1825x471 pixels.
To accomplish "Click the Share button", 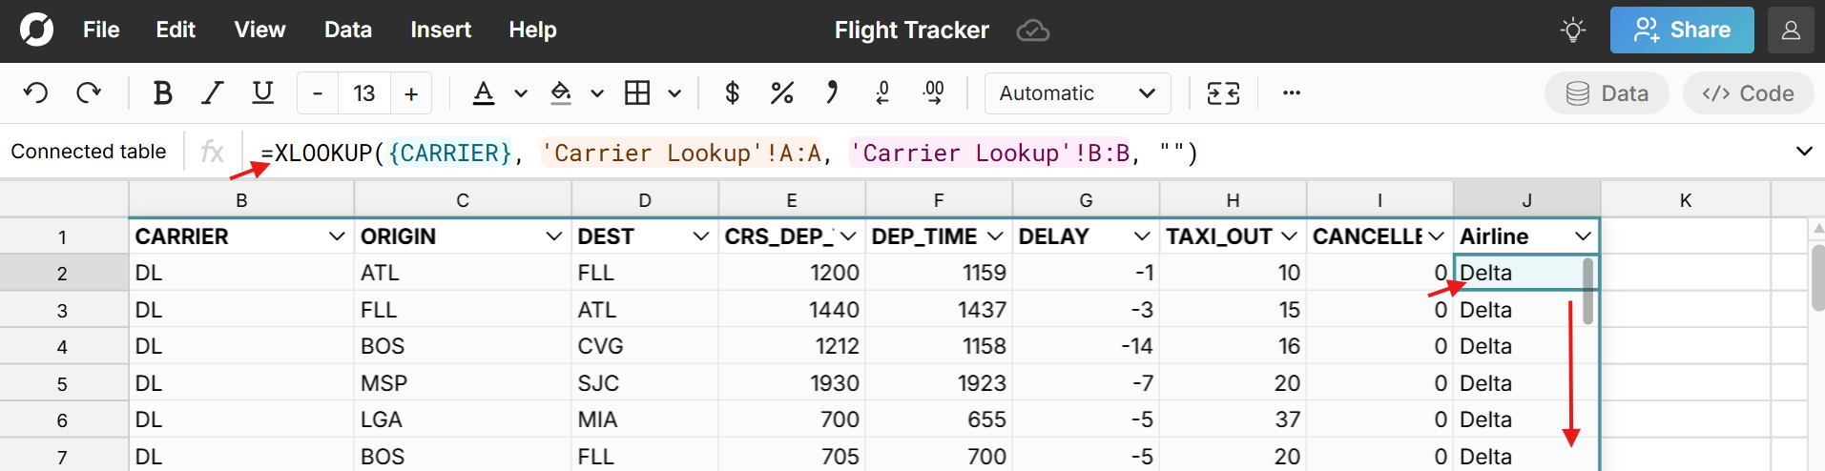I will click(1681, 30).
